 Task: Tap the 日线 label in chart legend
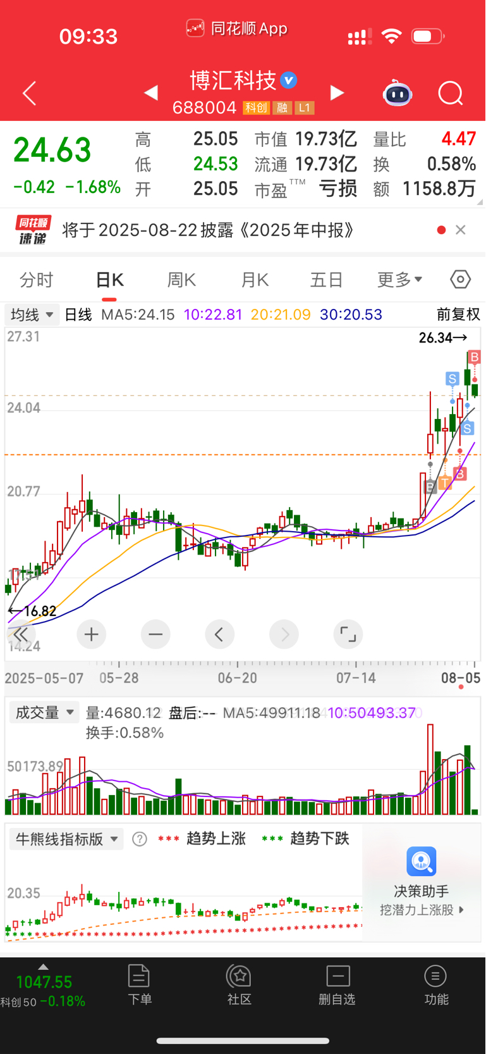coord(78,315)
